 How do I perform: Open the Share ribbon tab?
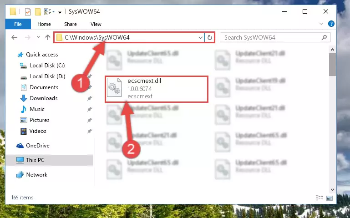point(70,24)
